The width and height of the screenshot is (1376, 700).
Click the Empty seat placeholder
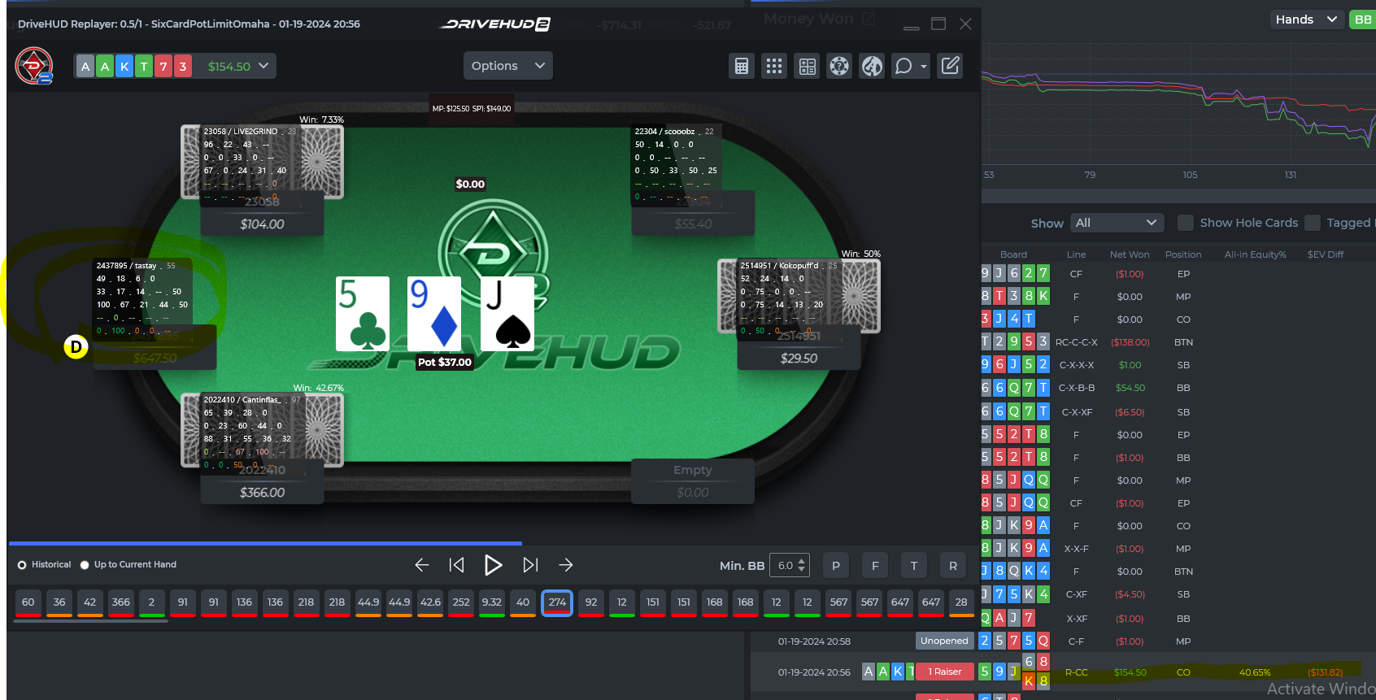tap(693, 480)
